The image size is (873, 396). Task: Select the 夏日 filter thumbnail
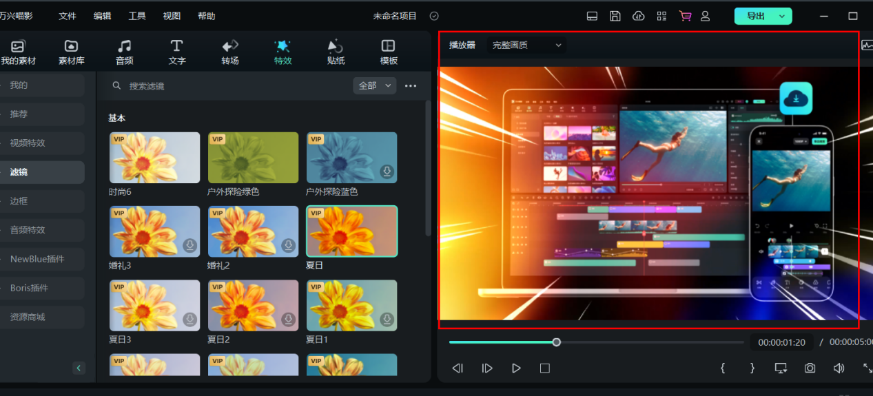point(351,231)
